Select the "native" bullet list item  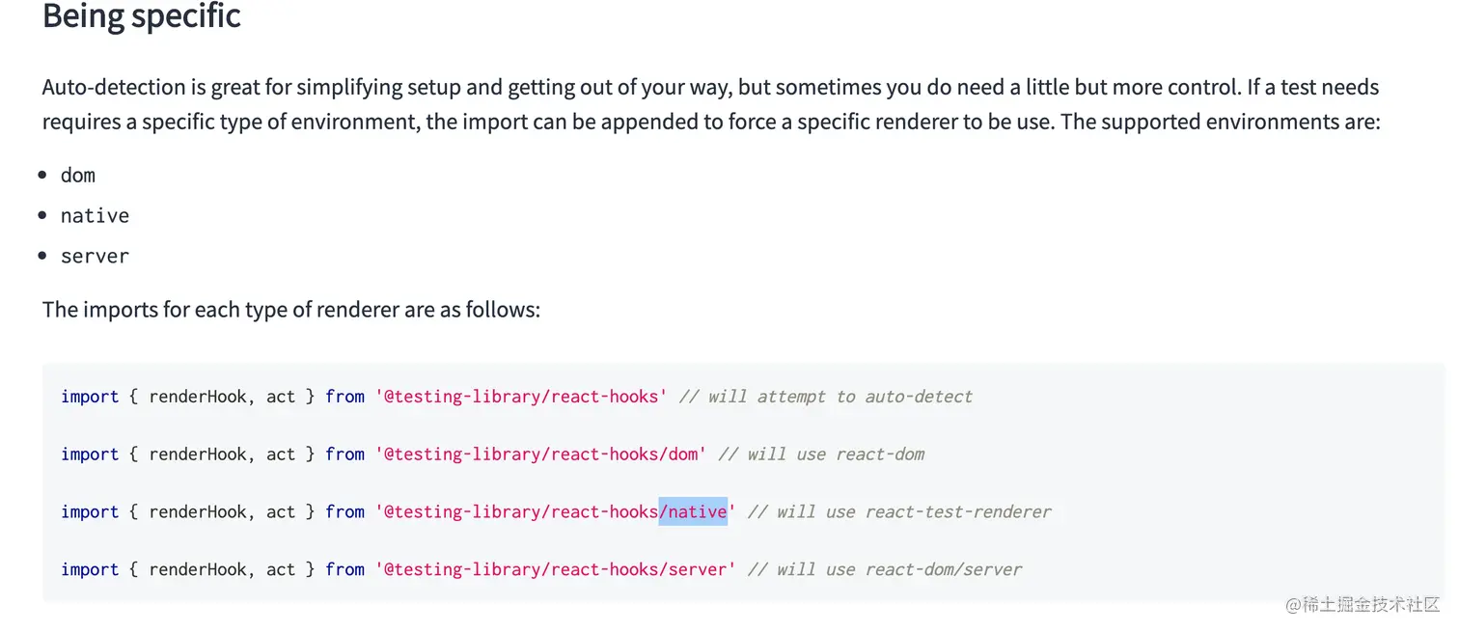tap(95, 216)
